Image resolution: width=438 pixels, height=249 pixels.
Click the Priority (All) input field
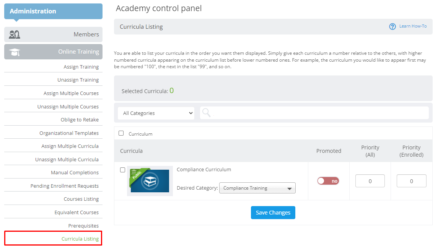tap(370, 181)
